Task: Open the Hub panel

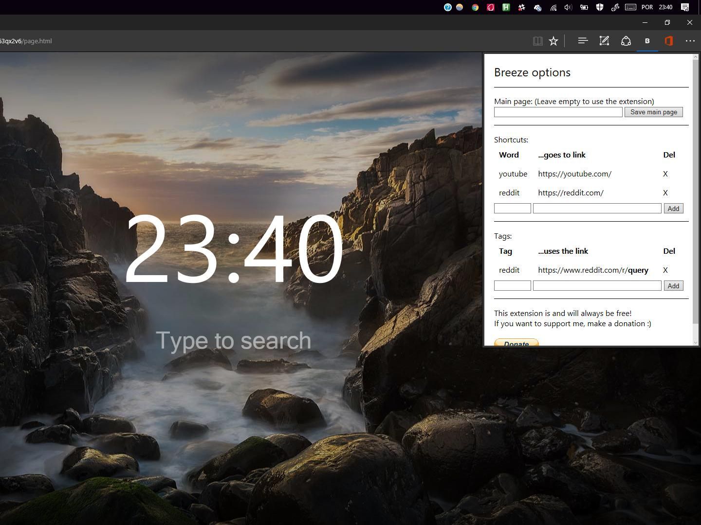Action: pos(583,41)
